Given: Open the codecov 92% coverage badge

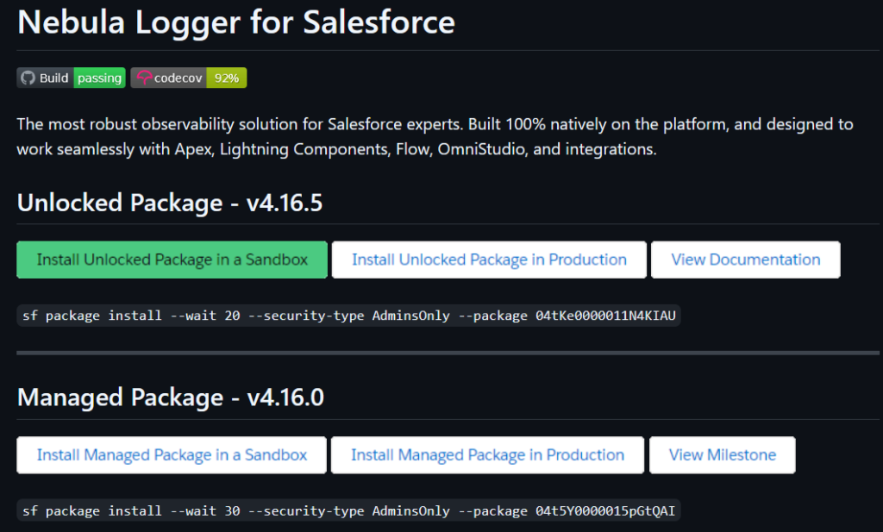Looking at the screenshot, I should pos(189,78).
